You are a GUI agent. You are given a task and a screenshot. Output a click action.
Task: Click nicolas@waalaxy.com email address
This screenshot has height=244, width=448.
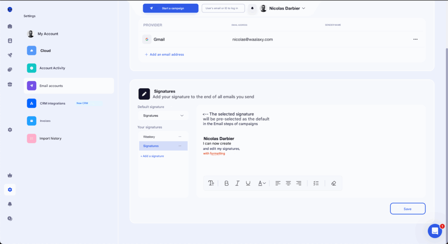click(x=252, y=39)
